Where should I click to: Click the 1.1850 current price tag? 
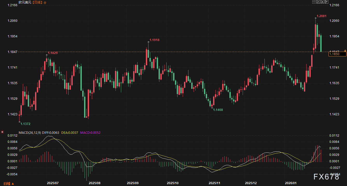pos(334,54)
